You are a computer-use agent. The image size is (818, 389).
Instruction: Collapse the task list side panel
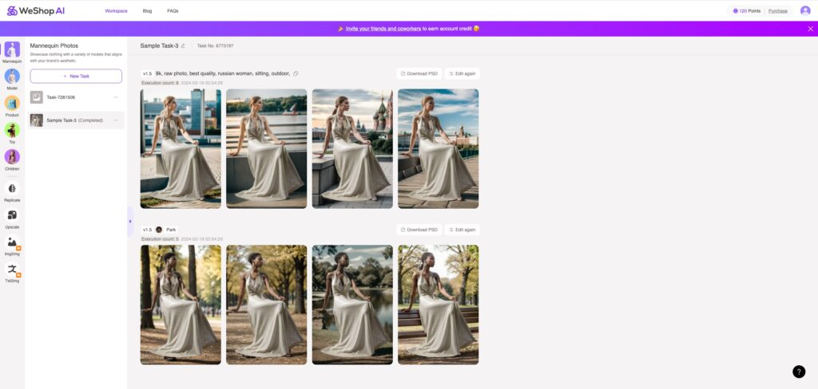(130, 222)
